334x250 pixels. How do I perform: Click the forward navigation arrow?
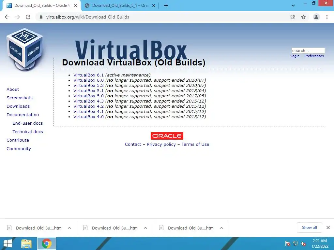click(18, 17)
